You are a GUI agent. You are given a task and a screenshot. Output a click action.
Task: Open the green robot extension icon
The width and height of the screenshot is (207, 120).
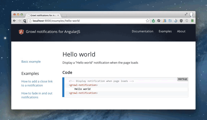tap(153, 21)
